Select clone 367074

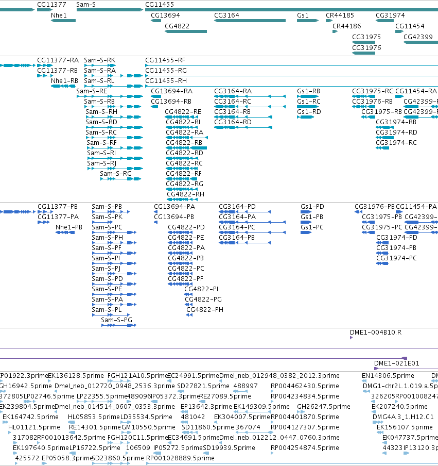(x=248, y=427)
